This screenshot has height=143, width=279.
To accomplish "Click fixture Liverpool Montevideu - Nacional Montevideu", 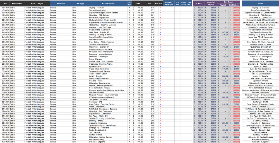I will (108, 91).
